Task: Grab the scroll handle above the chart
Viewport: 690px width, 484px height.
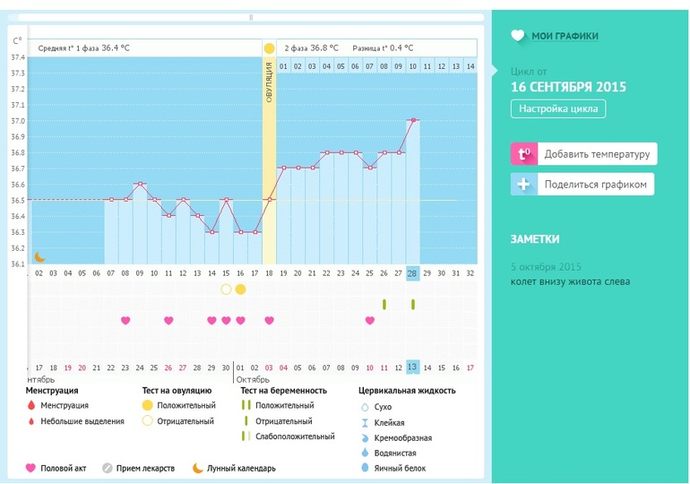Action: tap(251, 17)
